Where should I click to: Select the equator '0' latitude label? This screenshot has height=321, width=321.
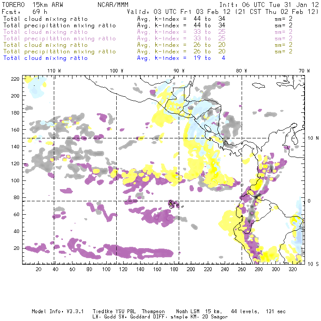point(309,201)
